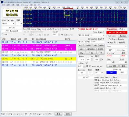Click the R-dB message button

[91, 53]
